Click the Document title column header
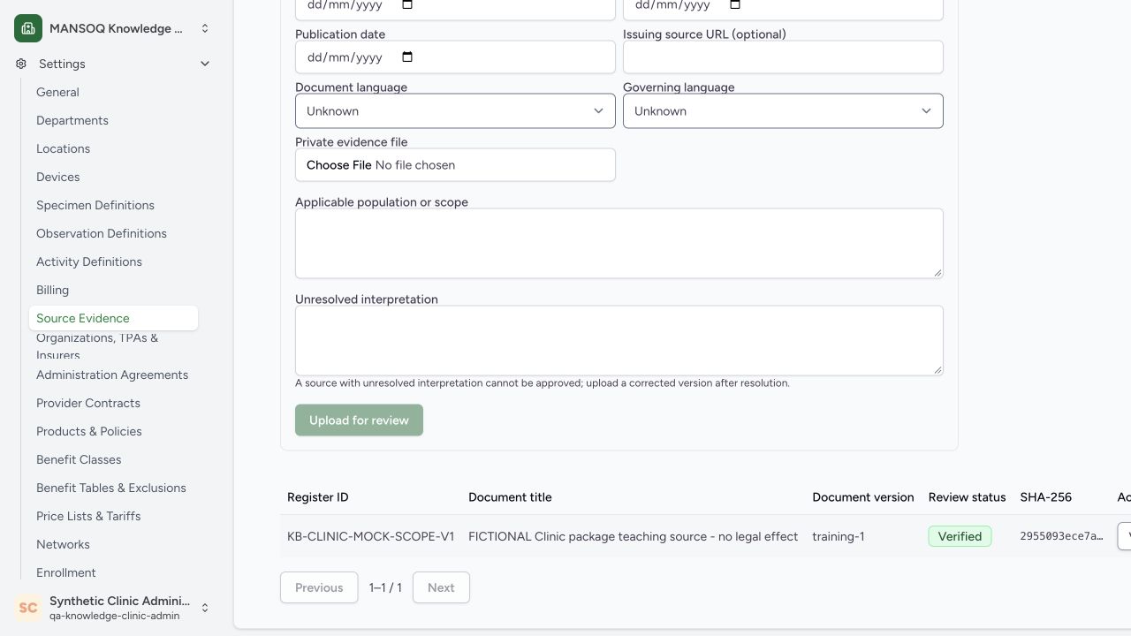 [x=510, y=497]
